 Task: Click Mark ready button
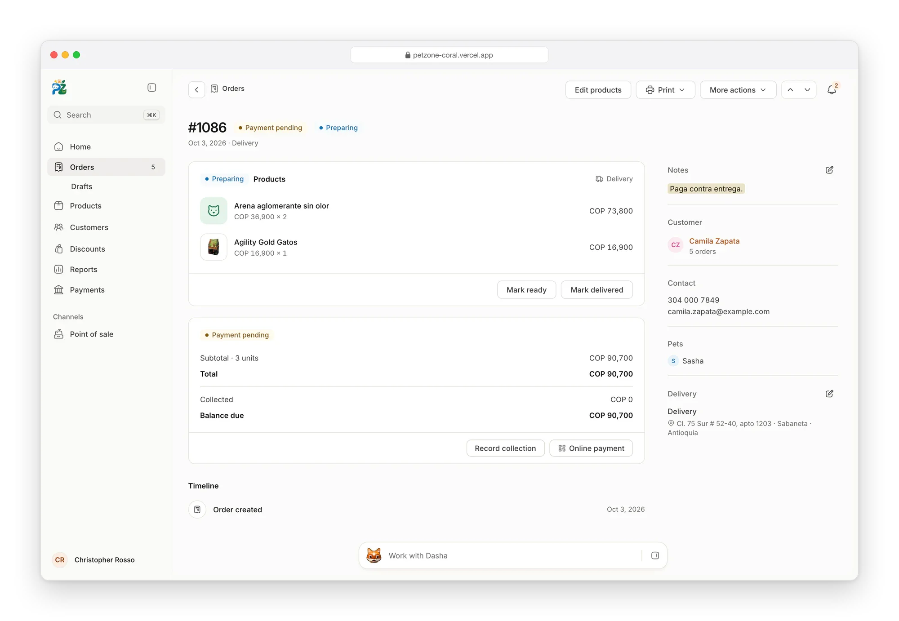(526, 290)
